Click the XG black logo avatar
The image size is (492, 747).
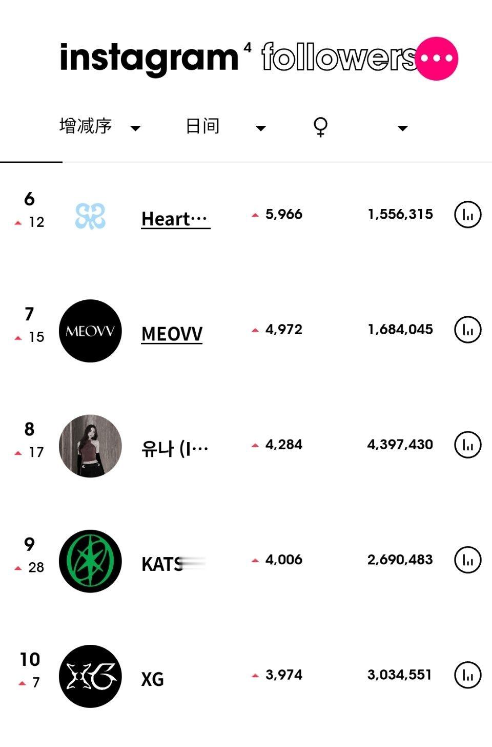coord(90,676)
